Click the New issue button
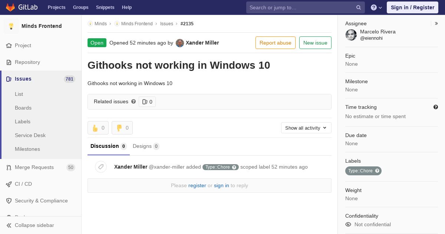The image size is (445, 234). click(315, 43)
